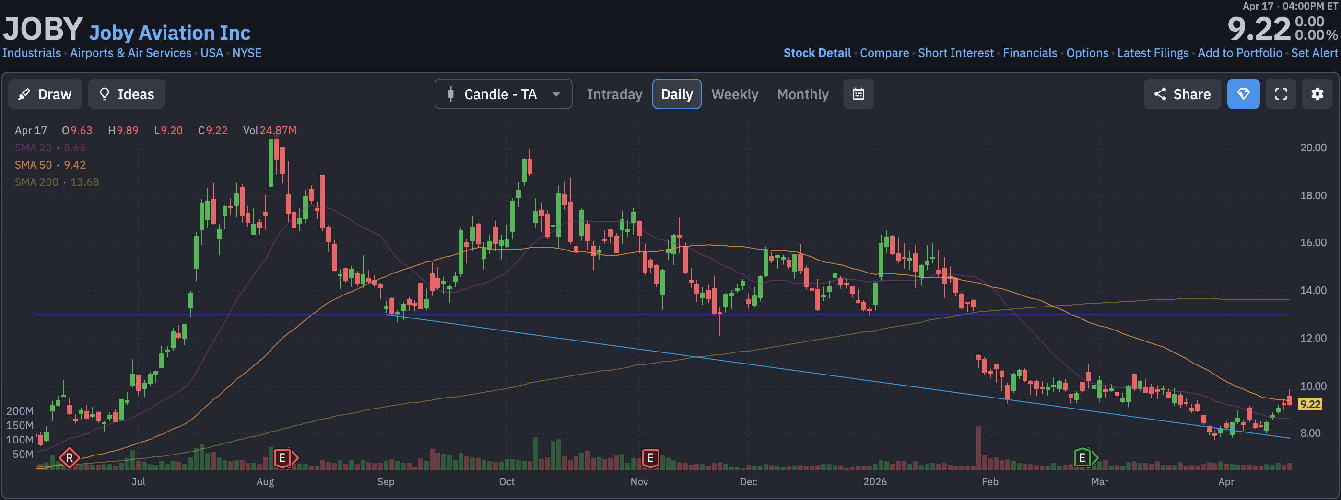Open the Options link
1341x500 pixels.
click(1087, 53)
